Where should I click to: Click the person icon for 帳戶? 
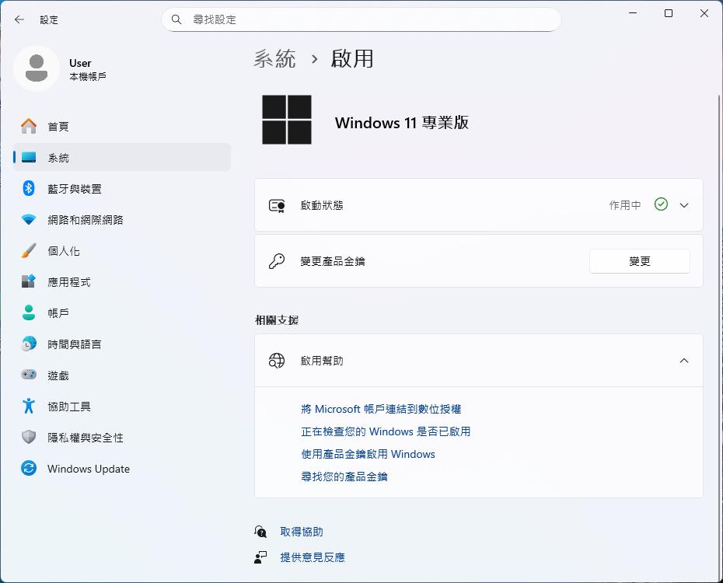click(x=29, y=313)
